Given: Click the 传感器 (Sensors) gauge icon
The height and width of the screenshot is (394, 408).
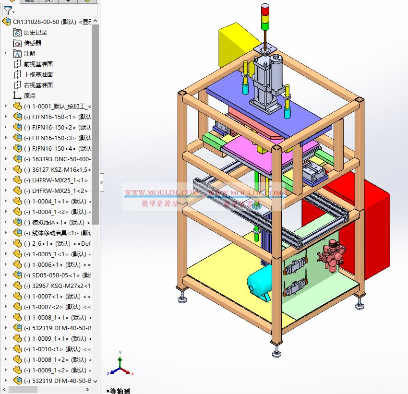Looking at the screenshot, I should 16,43.
